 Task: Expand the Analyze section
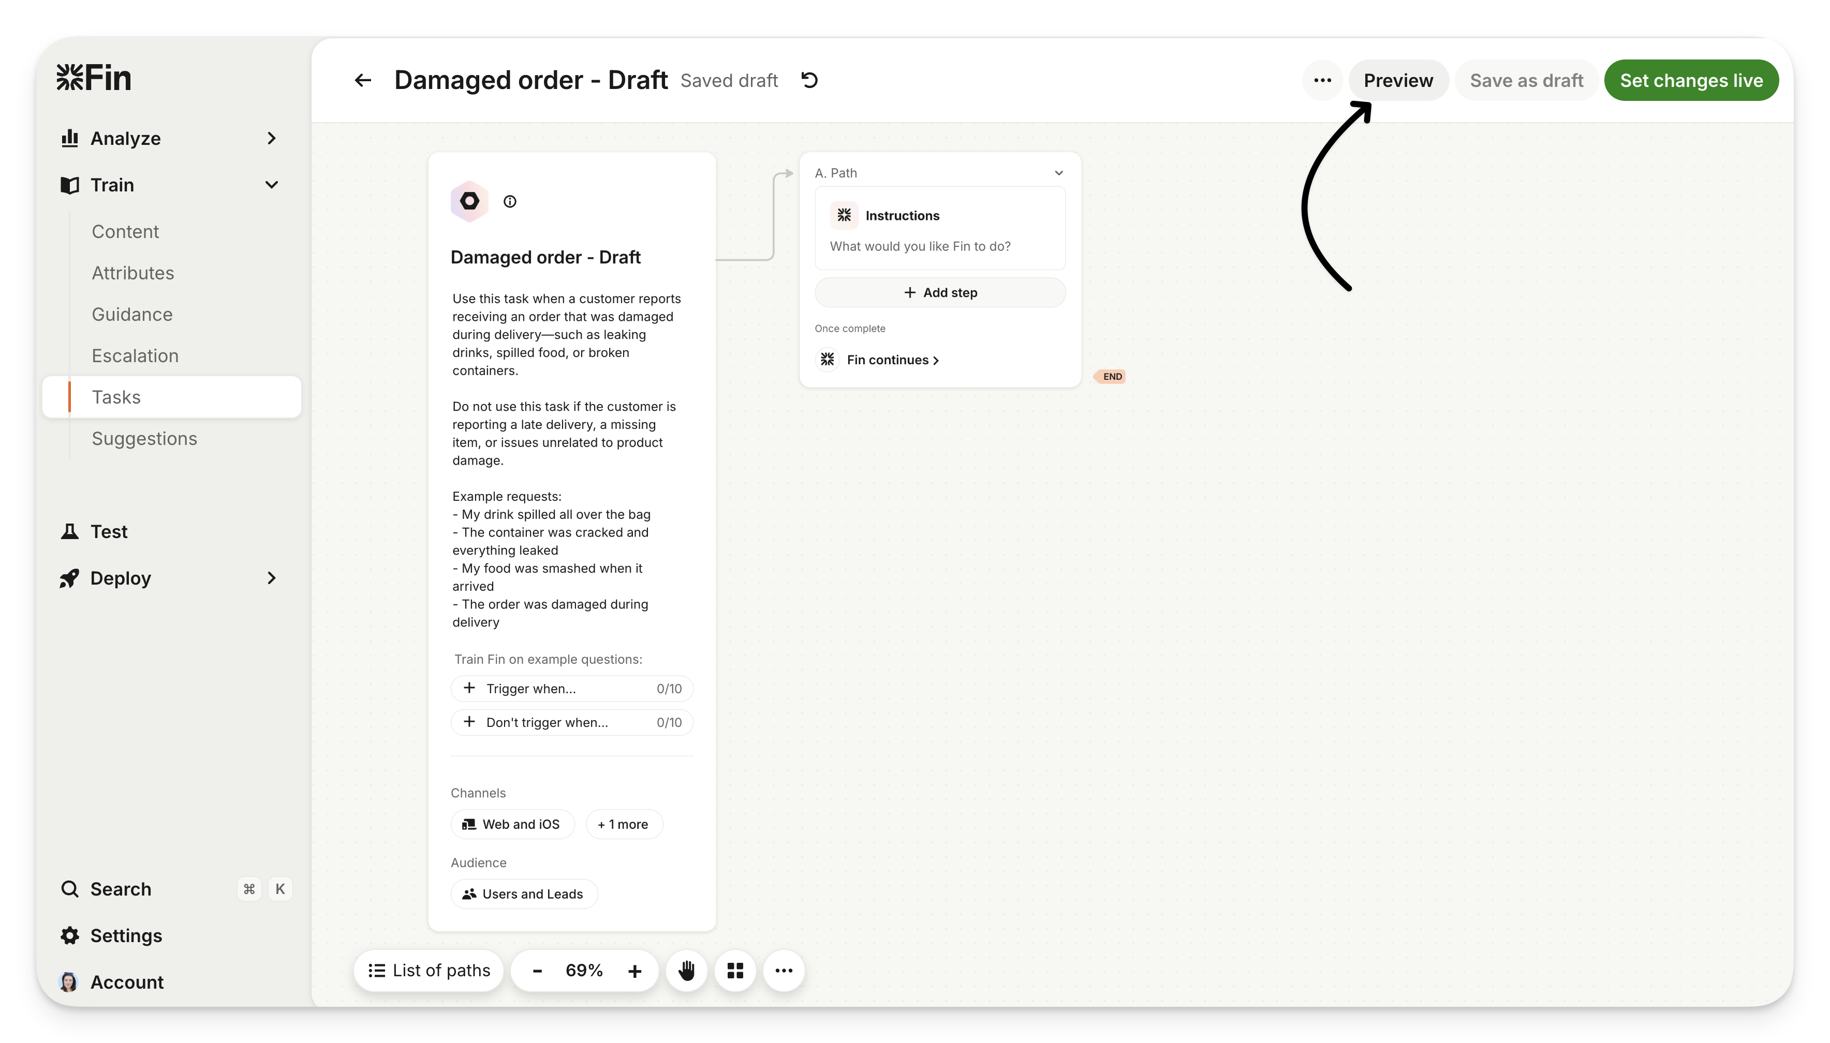click(x=271, y=138)
